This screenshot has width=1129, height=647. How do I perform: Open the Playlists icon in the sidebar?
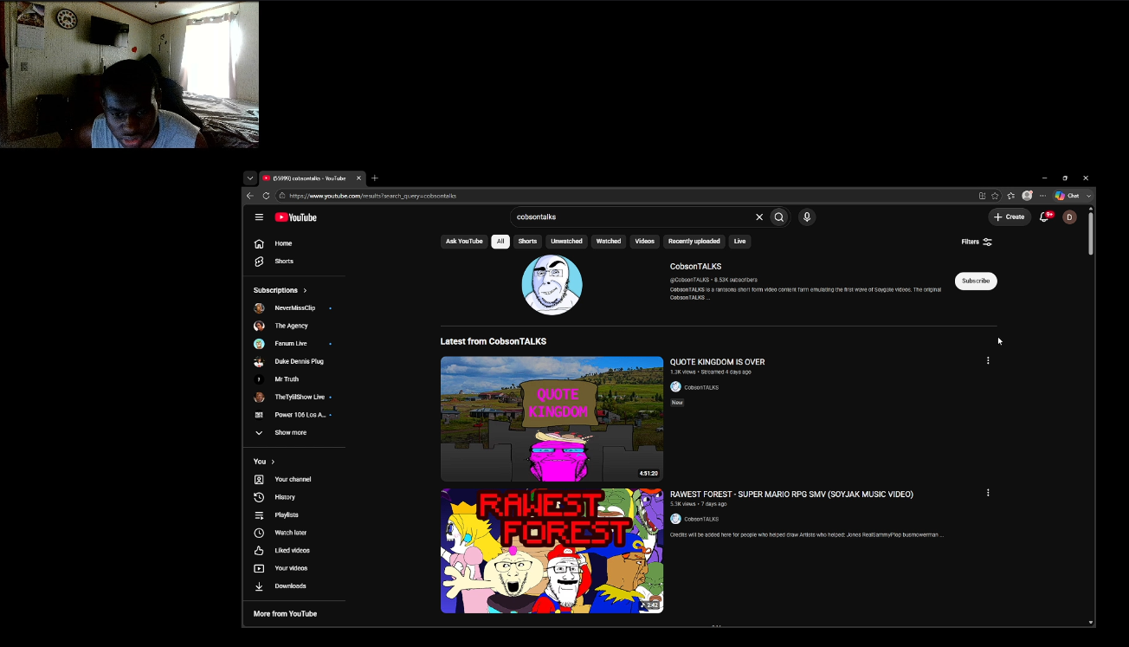click(259, 515)
